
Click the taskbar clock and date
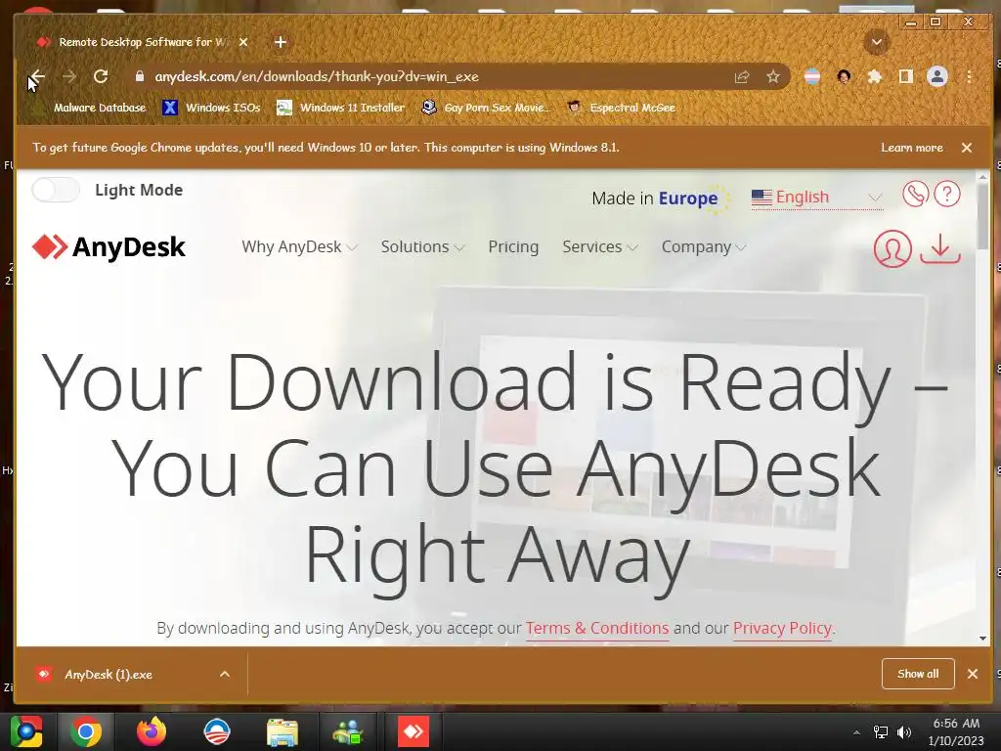click(x=956, y=731)
